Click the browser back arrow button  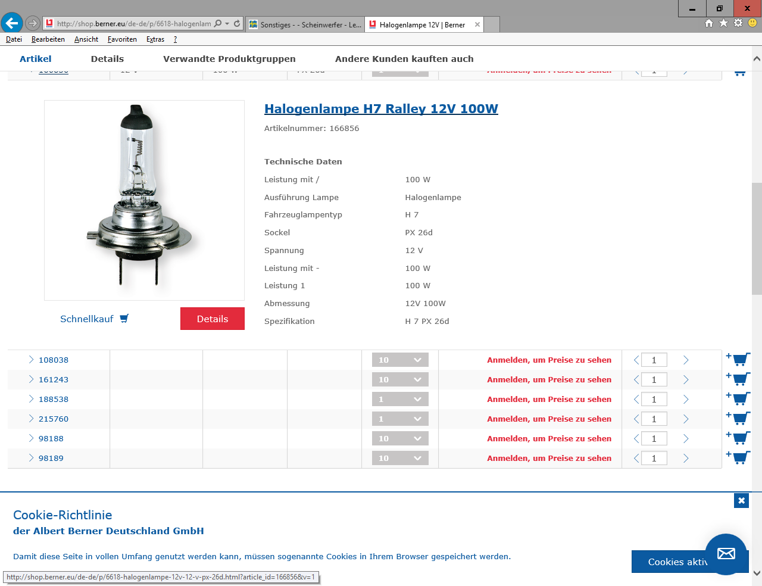[x=12, y=23]
